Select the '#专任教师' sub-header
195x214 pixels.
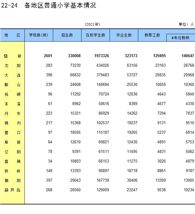181,38
